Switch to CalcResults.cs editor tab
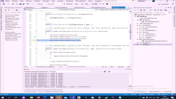Screen dimensions: 176x99 (29, 7)
